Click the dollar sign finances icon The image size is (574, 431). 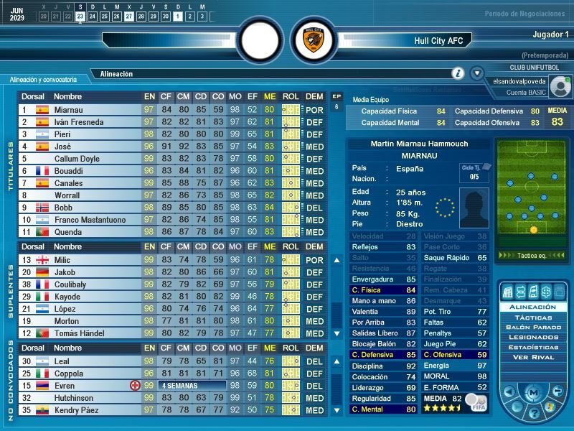coord(545,292)
